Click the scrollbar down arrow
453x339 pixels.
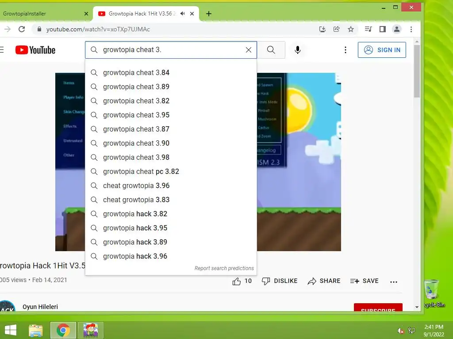pos(417,307)
